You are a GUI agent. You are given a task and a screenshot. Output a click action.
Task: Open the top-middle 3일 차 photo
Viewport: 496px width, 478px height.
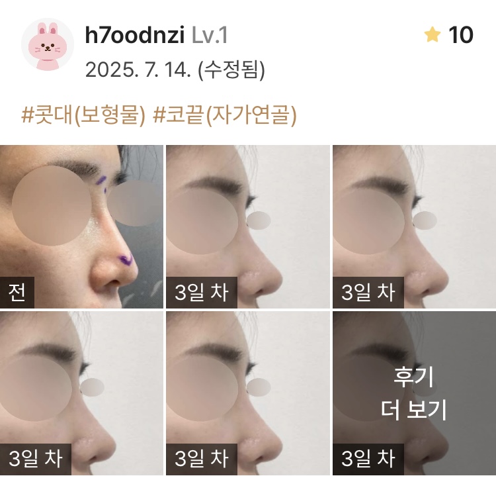(248, 226)
